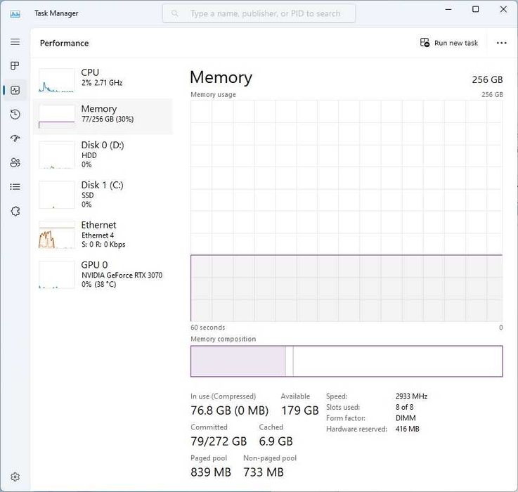Close the Task Manager window
Image resolution: width=518 pixels, height=492 pixels.
(503, 9)
